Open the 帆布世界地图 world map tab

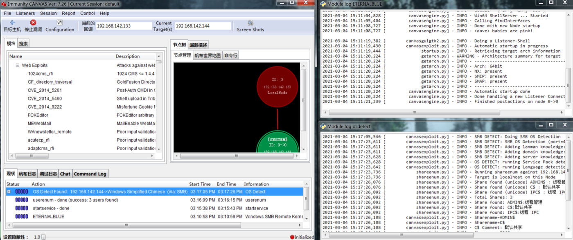click(x=208, y=56)
